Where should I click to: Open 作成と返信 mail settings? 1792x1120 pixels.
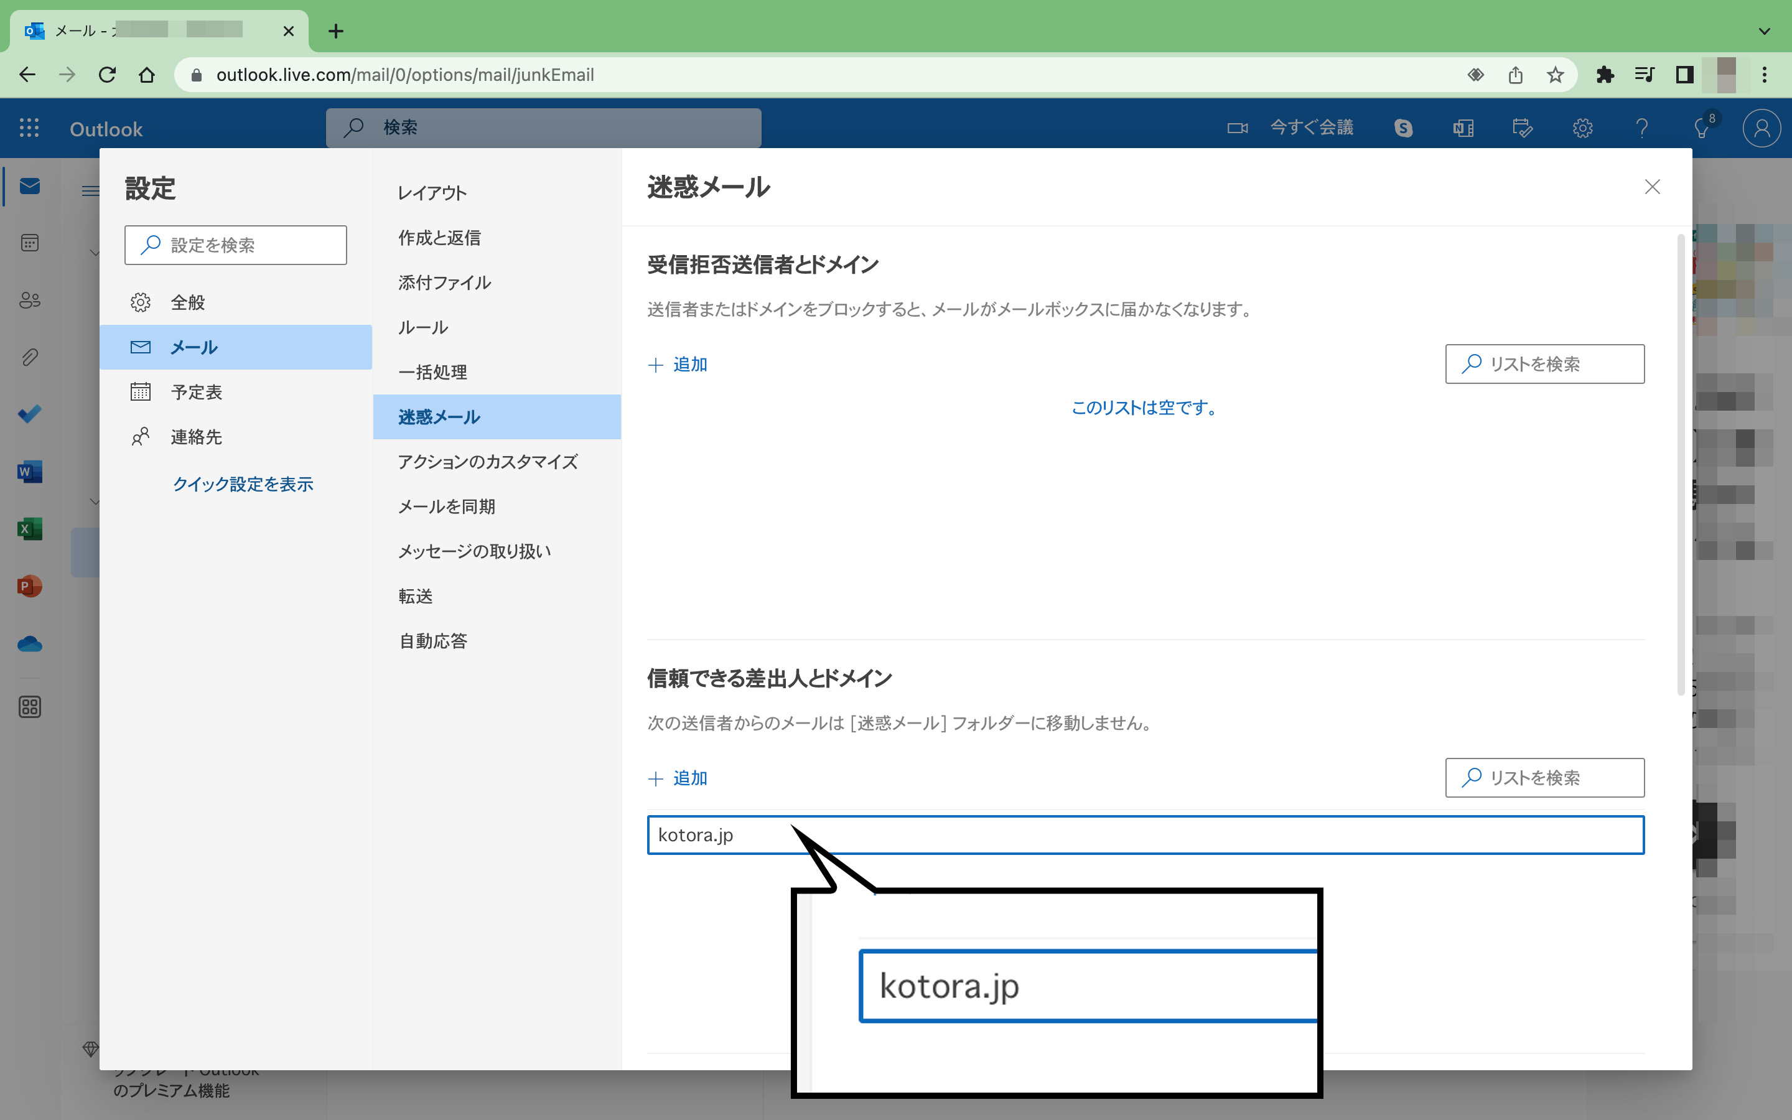click(x=497, y=238)
